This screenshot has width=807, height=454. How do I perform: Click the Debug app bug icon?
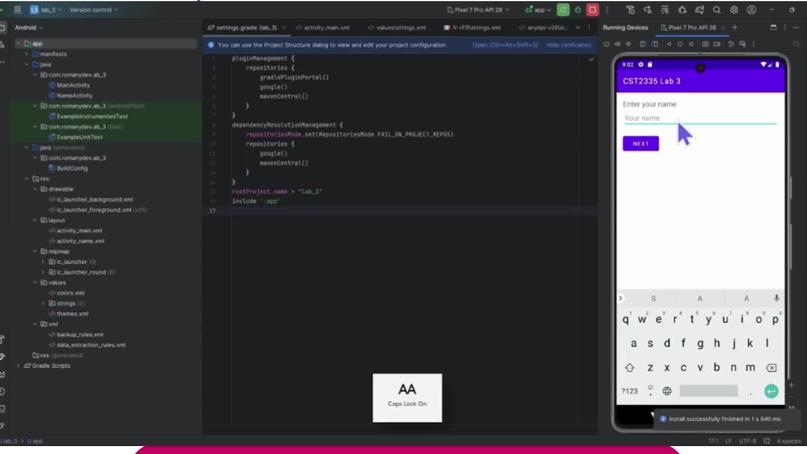[578, 10]
